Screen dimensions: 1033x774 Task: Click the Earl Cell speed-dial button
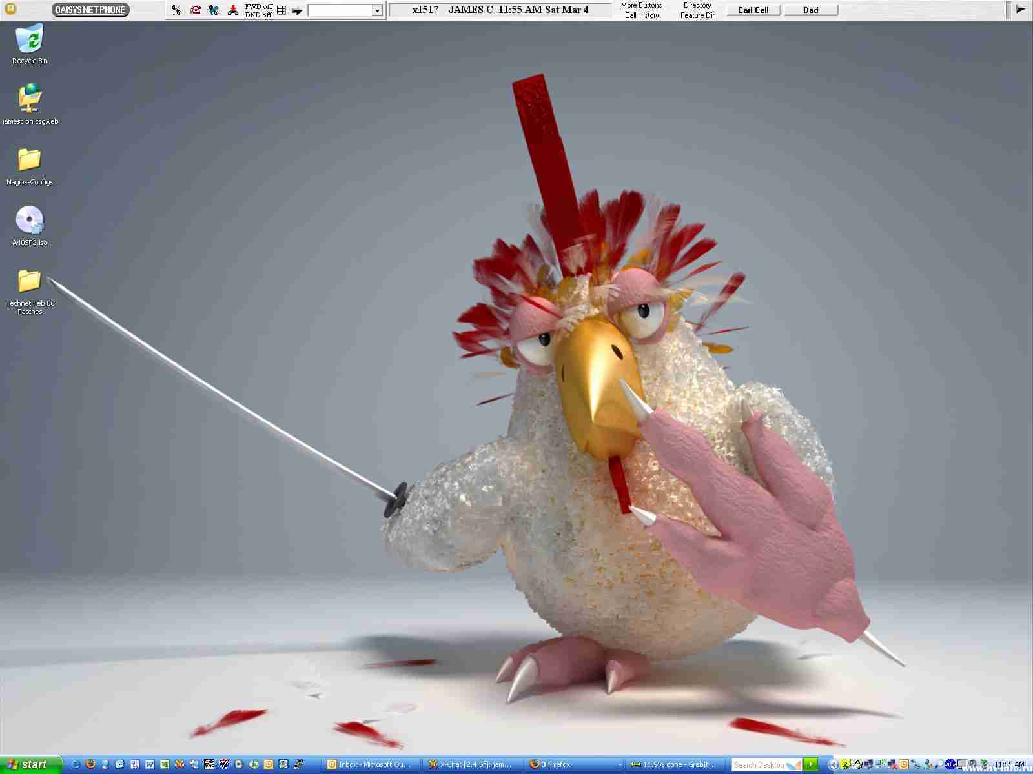click(x=753, y=10)
